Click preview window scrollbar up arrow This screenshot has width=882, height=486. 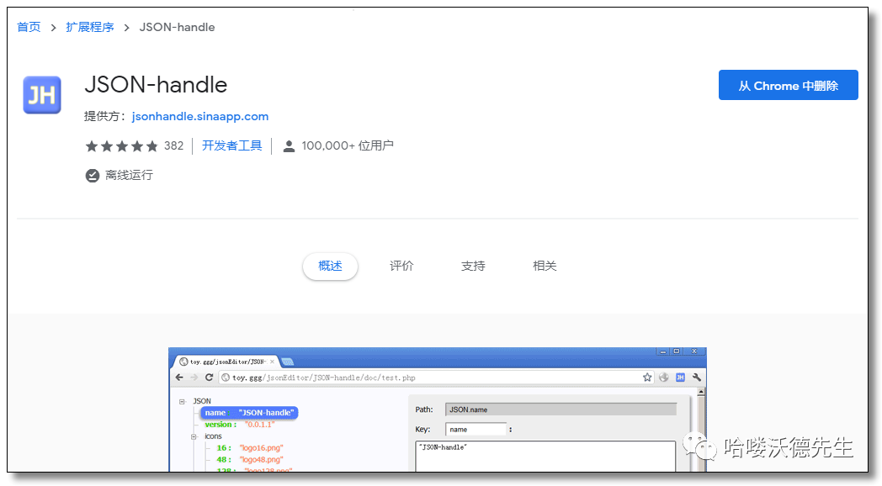(x=701, y=392)
